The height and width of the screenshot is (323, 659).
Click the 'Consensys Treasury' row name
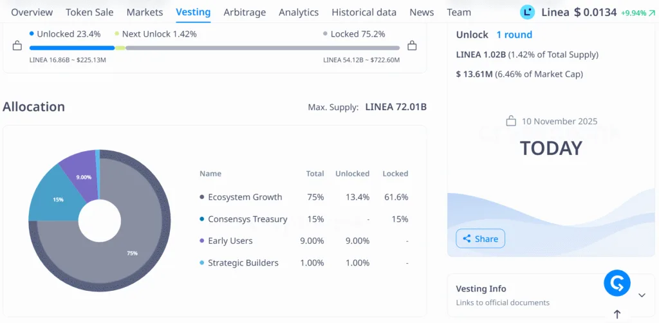248,219
